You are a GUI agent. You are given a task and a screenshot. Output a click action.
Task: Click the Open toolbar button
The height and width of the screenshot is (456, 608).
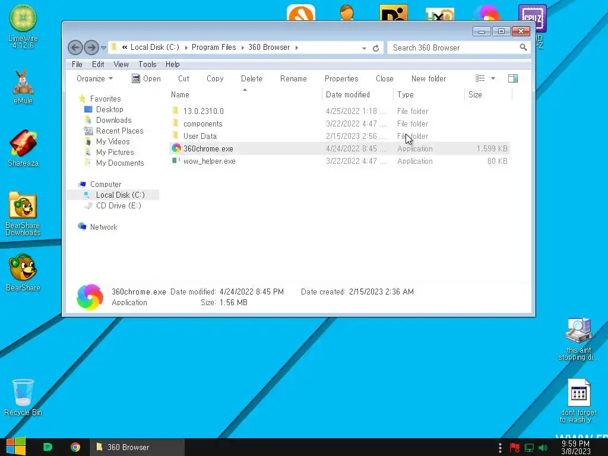146,79
